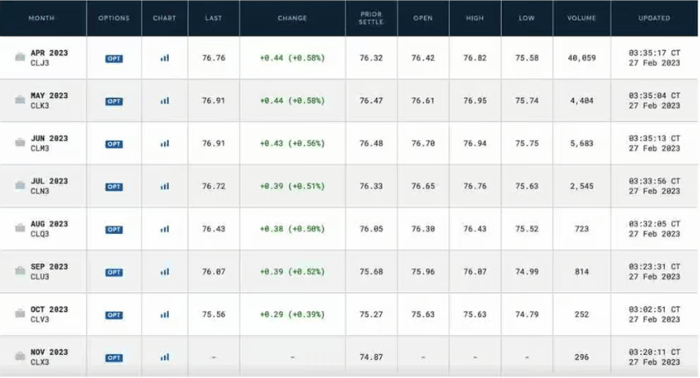The height and width of the screenshot is (378, 700).
Task: Open OPT options for SEP 2023
Action: tap(114, 272)
